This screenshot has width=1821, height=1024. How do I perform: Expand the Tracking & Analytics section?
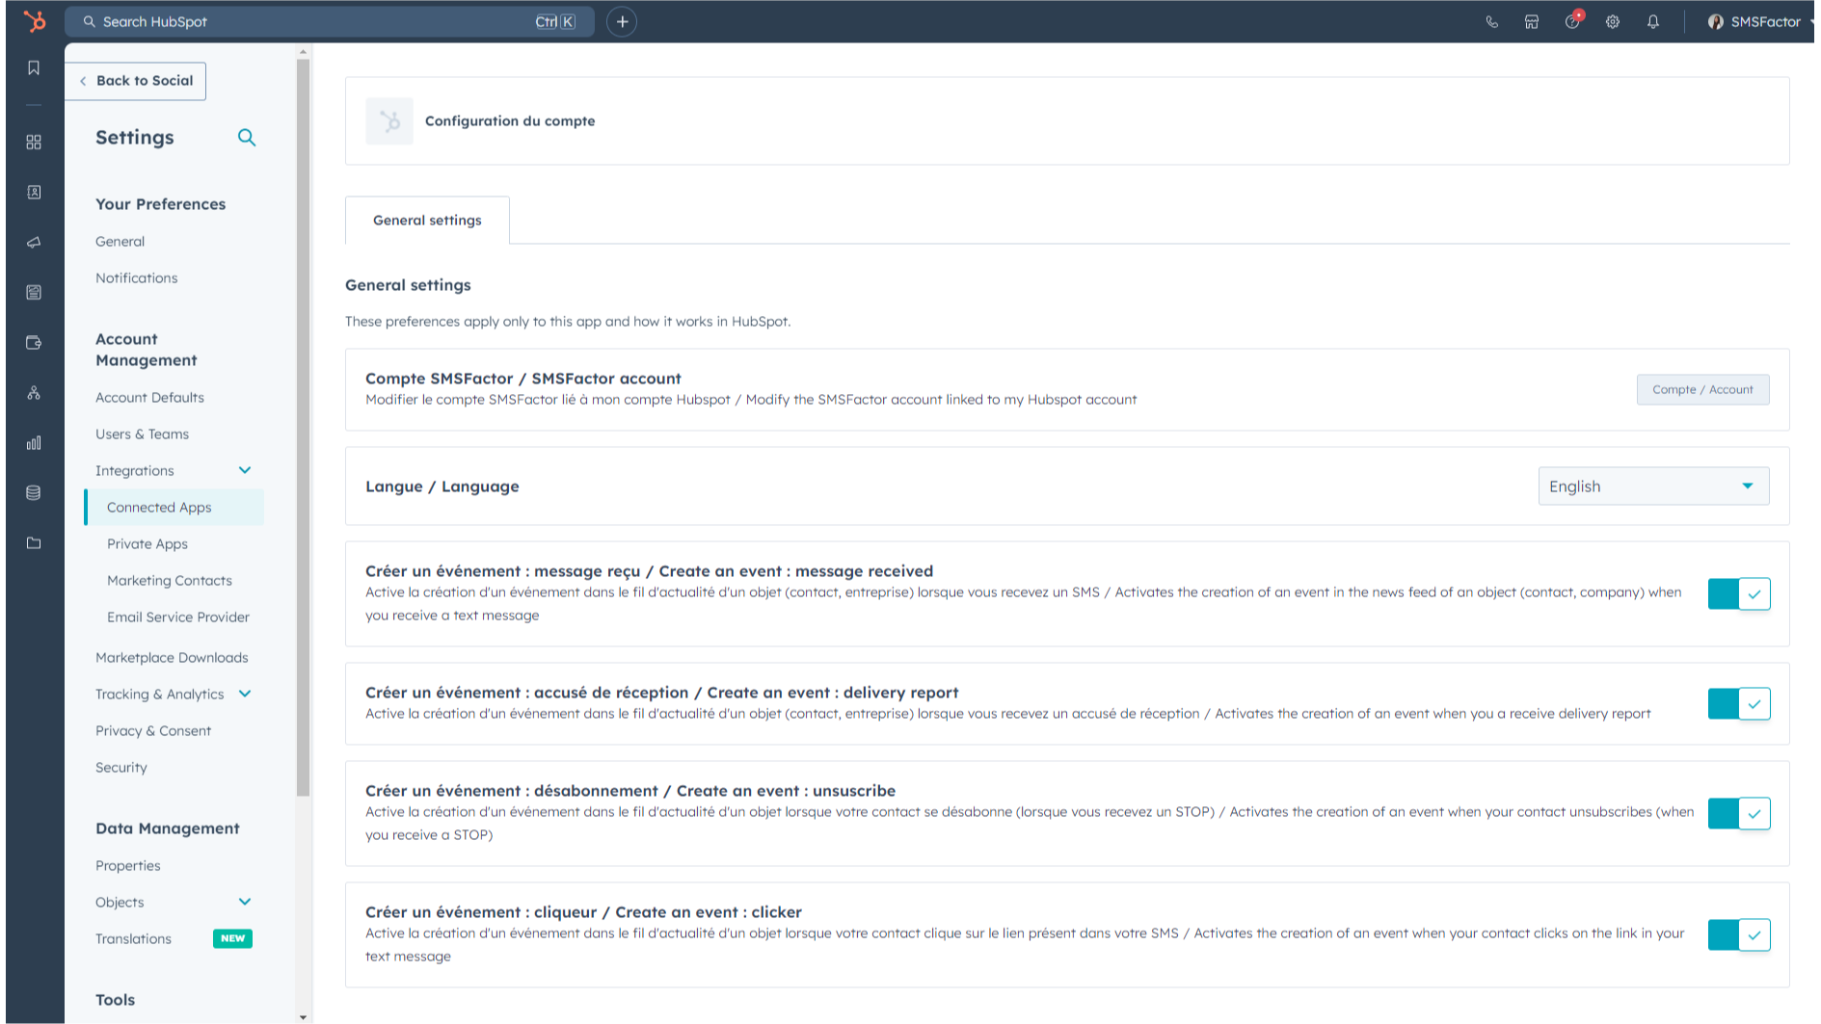click(x=245, y=694)
